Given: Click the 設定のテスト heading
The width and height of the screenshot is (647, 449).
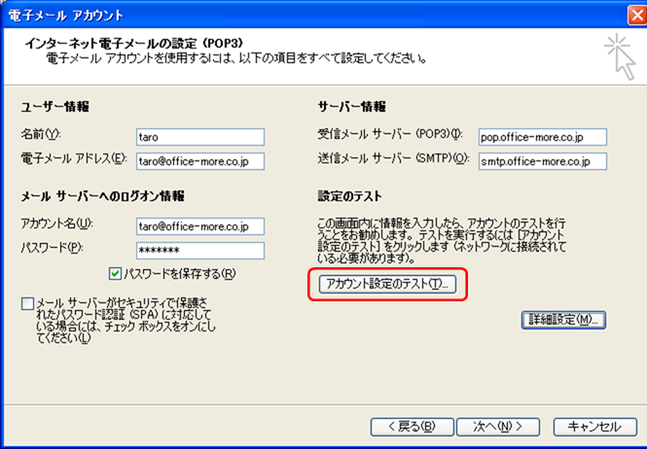Looking at the screenshot, I should click(x=349, y=196).
